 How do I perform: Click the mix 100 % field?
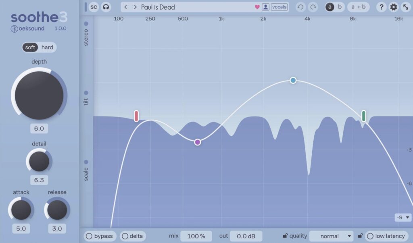click(x=196, y=236)
